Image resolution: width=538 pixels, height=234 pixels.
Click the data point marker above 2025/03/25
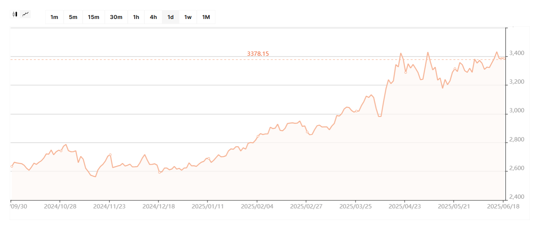click(356, 111)
